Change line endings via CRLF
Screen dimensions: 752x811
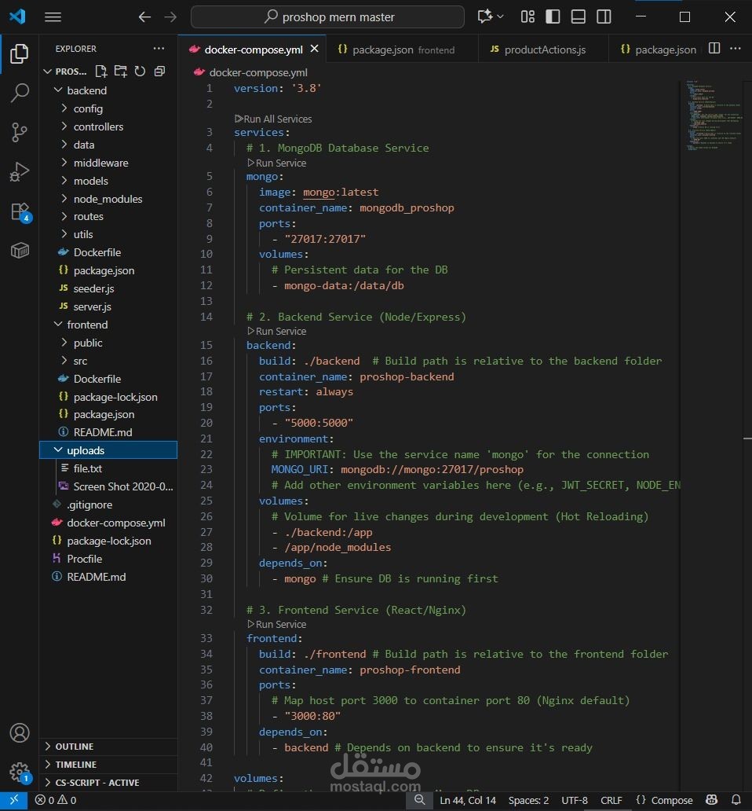[x=611, y=800]
